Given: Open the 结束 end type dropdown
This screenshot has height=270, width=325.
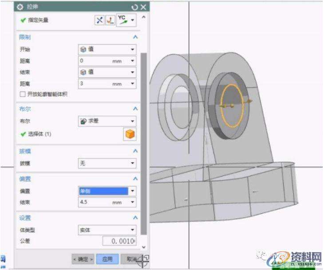Looking at the screenshot, I should 107,72.
